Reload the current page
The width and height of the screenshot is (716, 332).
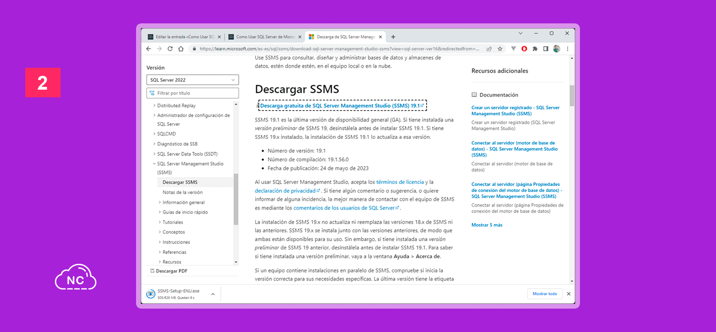170,49
